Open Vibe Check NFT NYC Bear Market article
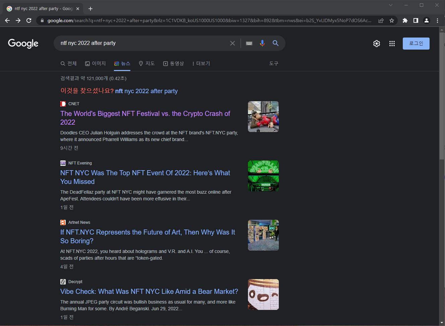 pyautogui.click(x=149, y=291)
